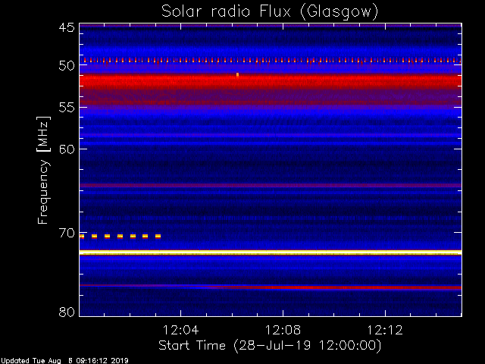Click the 'Frequency [MHz]' axis title

click(x=43, y=170)
